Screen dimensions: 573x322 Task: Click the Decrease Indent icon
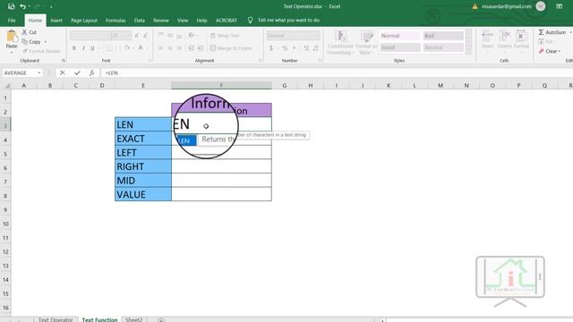[191, 48]
